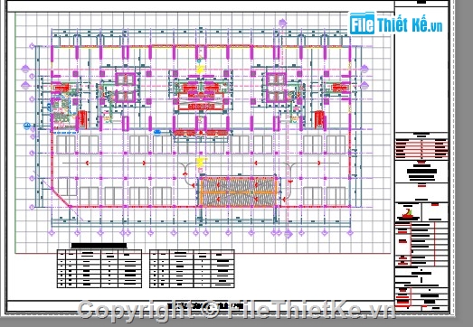This screenshot has height=327, width=473.
Task: Click the right schedule table below the plan
Action: (192, 268)
